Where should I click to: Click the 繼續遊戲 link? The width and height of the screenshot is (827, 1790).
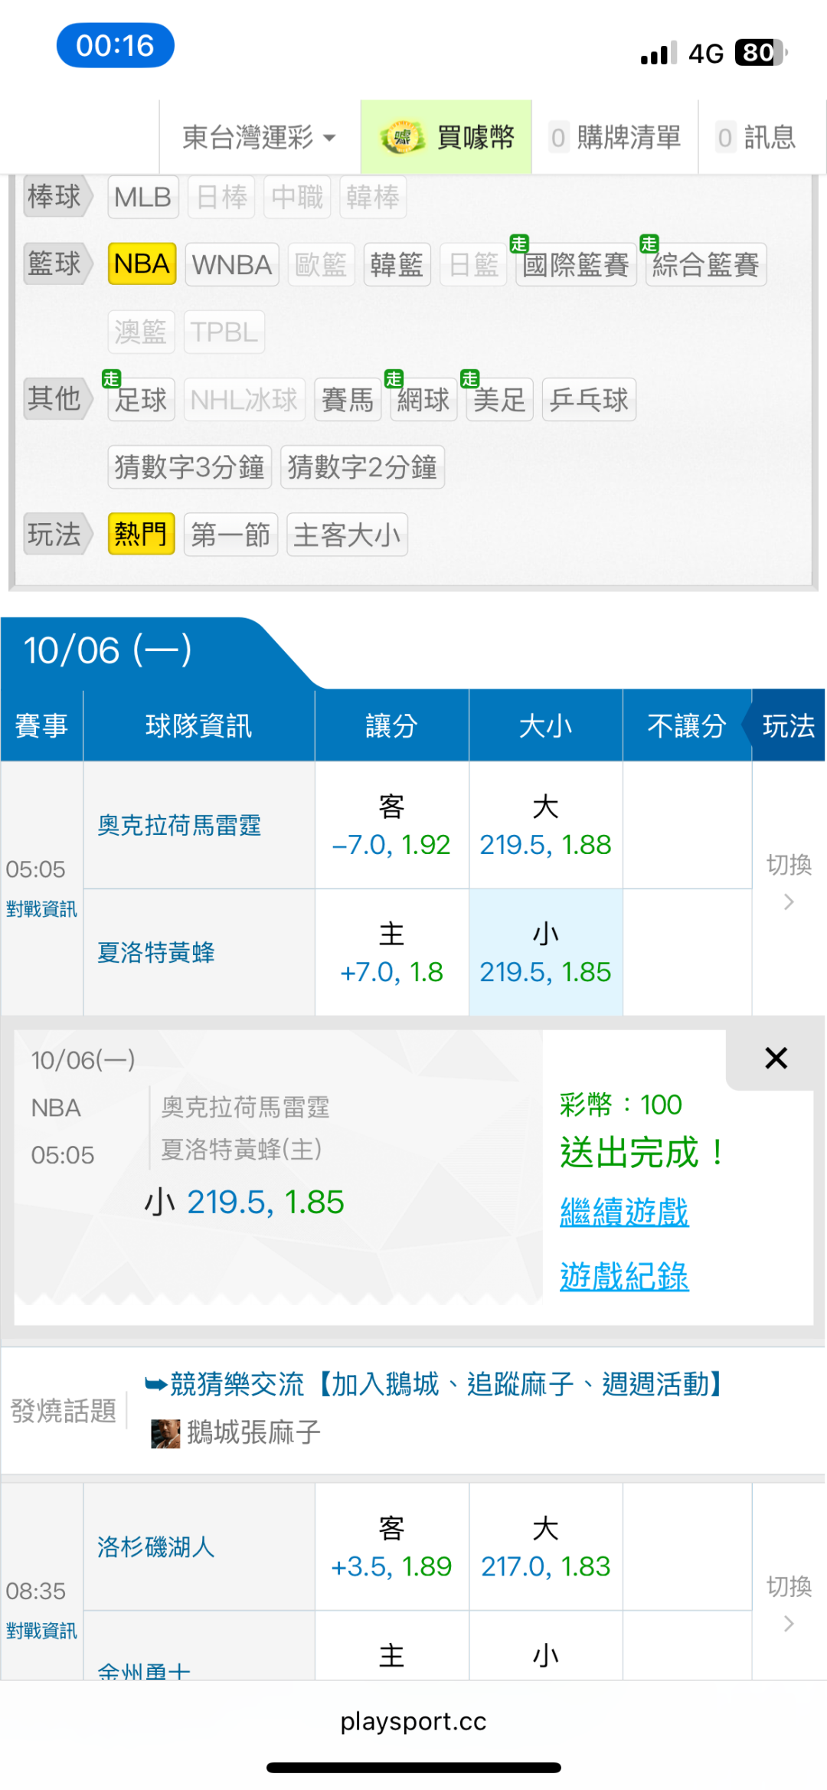[x=624, y=1212]
